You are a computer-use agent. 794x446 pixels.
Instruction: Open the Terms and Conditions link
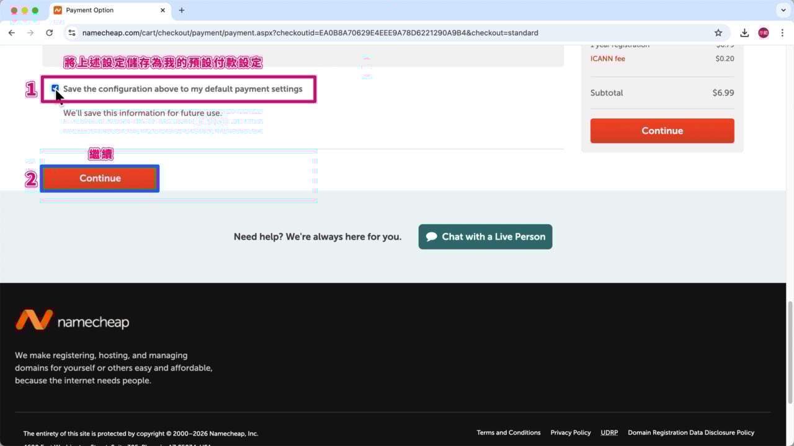[508, 432]
